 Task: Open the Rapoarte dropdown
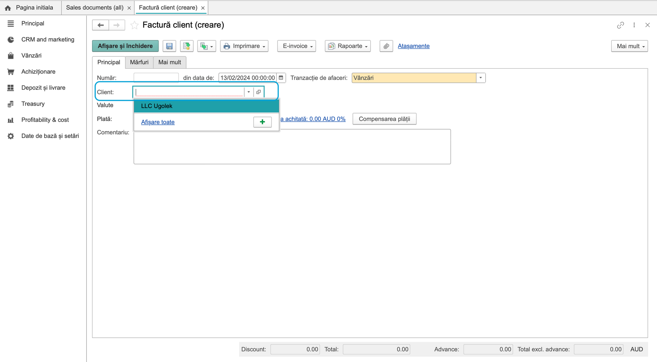click(348, 46)
